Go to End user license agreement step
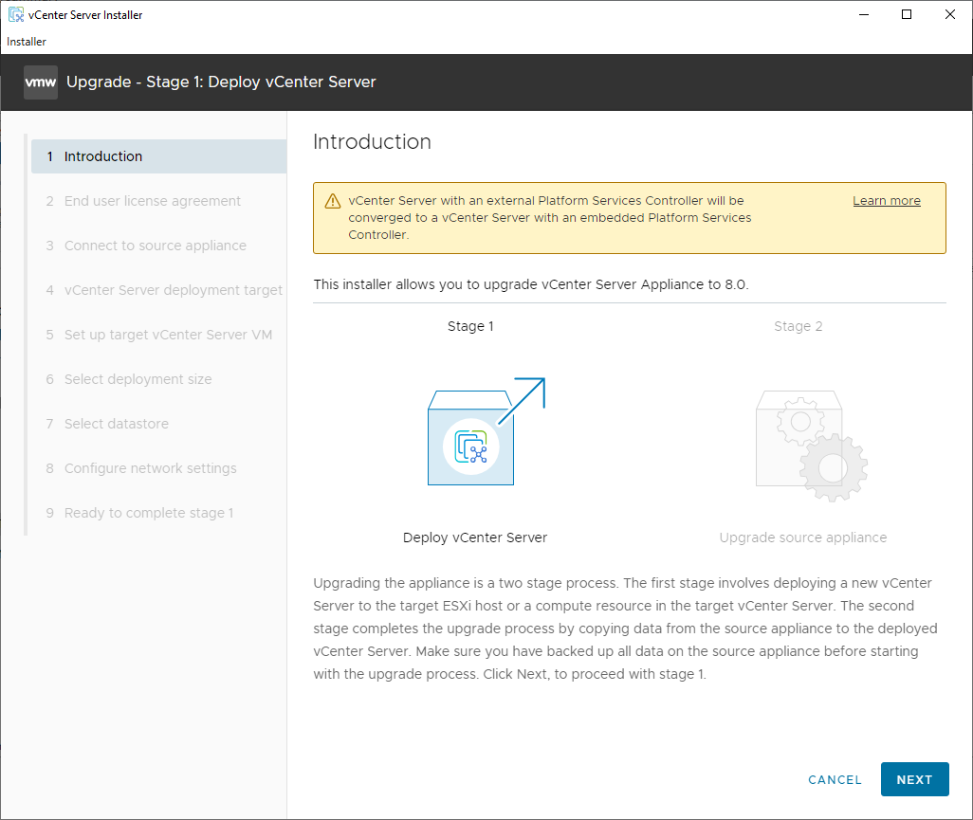Viewport: 973px width, 820px height. pyautogui.click(x=152, y=201)
